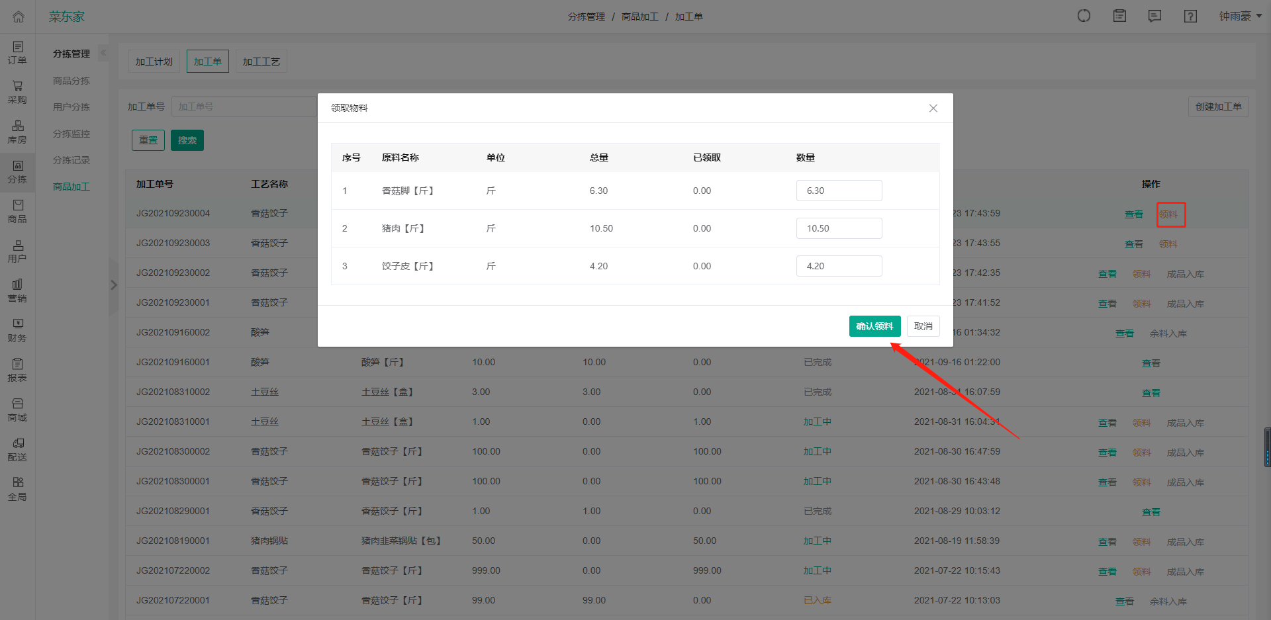
Task: Open the 报表 reports sidebar icon
Action: tap(18, 370)
